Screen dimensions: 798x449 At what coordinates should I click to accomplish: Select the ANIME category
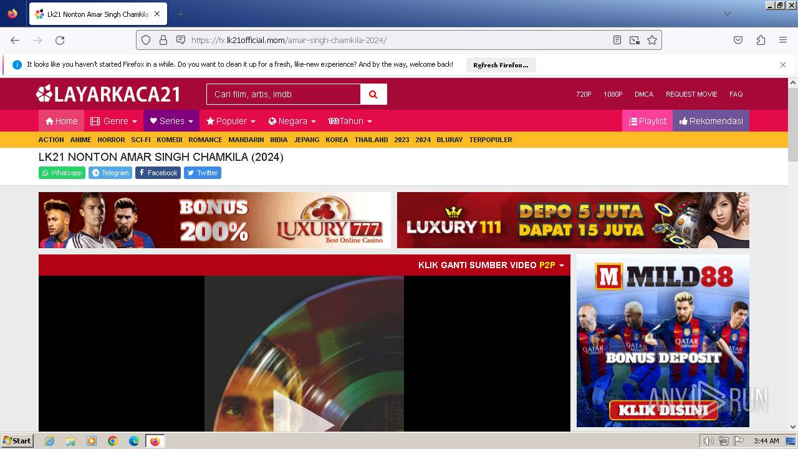coord(80,140)
